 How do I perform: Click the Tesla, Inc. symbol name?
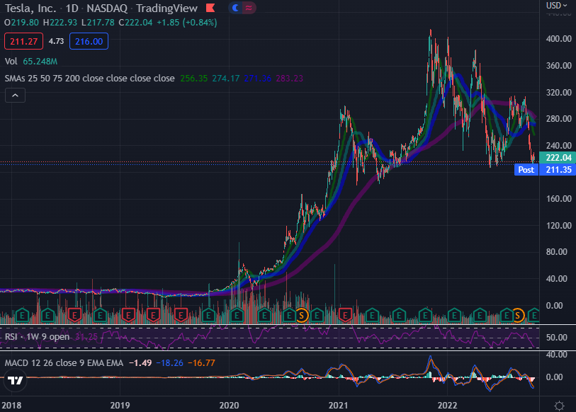(x=30, y=8)
